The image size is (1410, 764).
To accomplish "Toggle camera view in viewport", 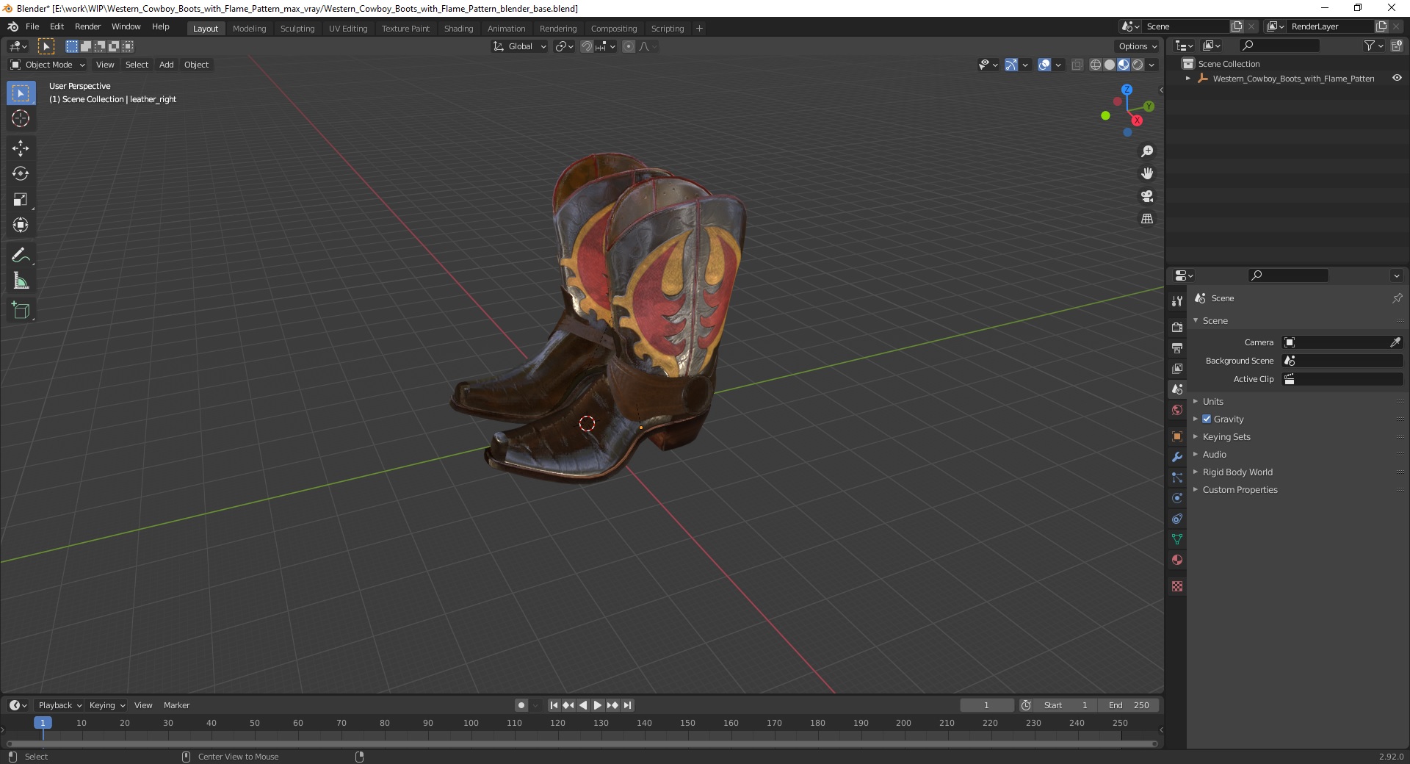I will click(1147, 196).
